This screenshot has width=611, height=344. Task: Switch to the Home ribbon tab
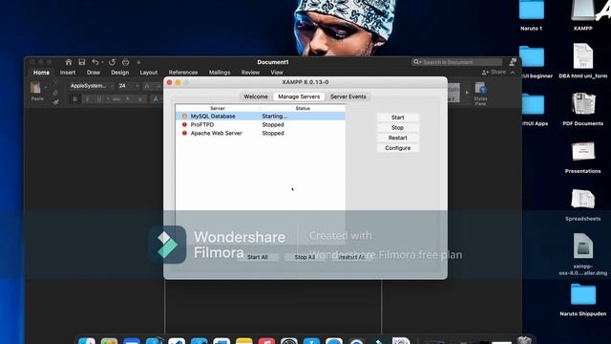point(41,73)
